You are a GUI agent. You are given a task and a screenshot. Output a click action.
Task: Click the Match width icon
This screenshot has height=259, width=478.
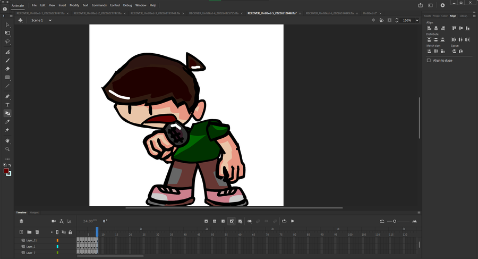[429, 51]
